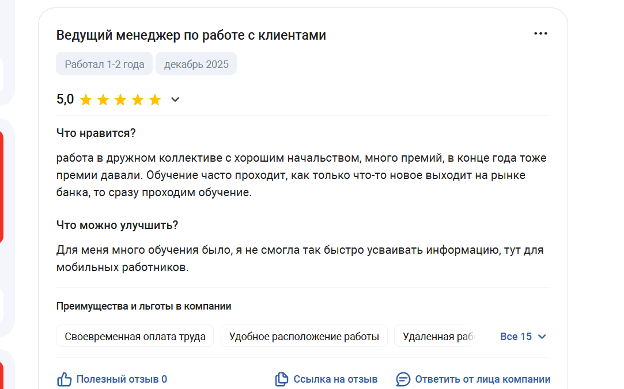Screen dimensions: 624x389
Task: Select the 'Удобное расположение работы' benefit chip
Action: [304, 337]
